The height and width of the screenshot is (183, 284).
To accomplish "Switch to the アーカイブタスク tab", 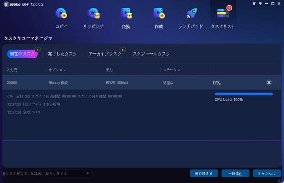I will point(105,54).
